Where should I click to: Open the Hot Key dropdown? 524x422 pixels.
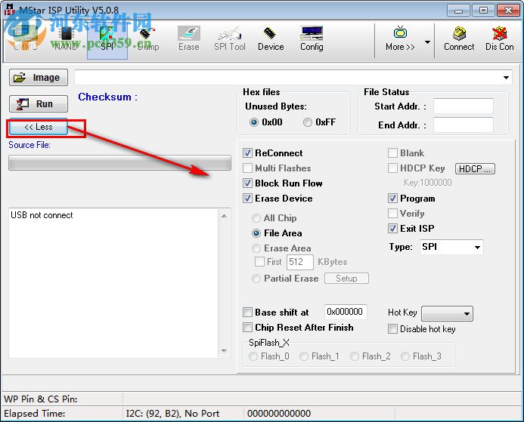point(447,313)
